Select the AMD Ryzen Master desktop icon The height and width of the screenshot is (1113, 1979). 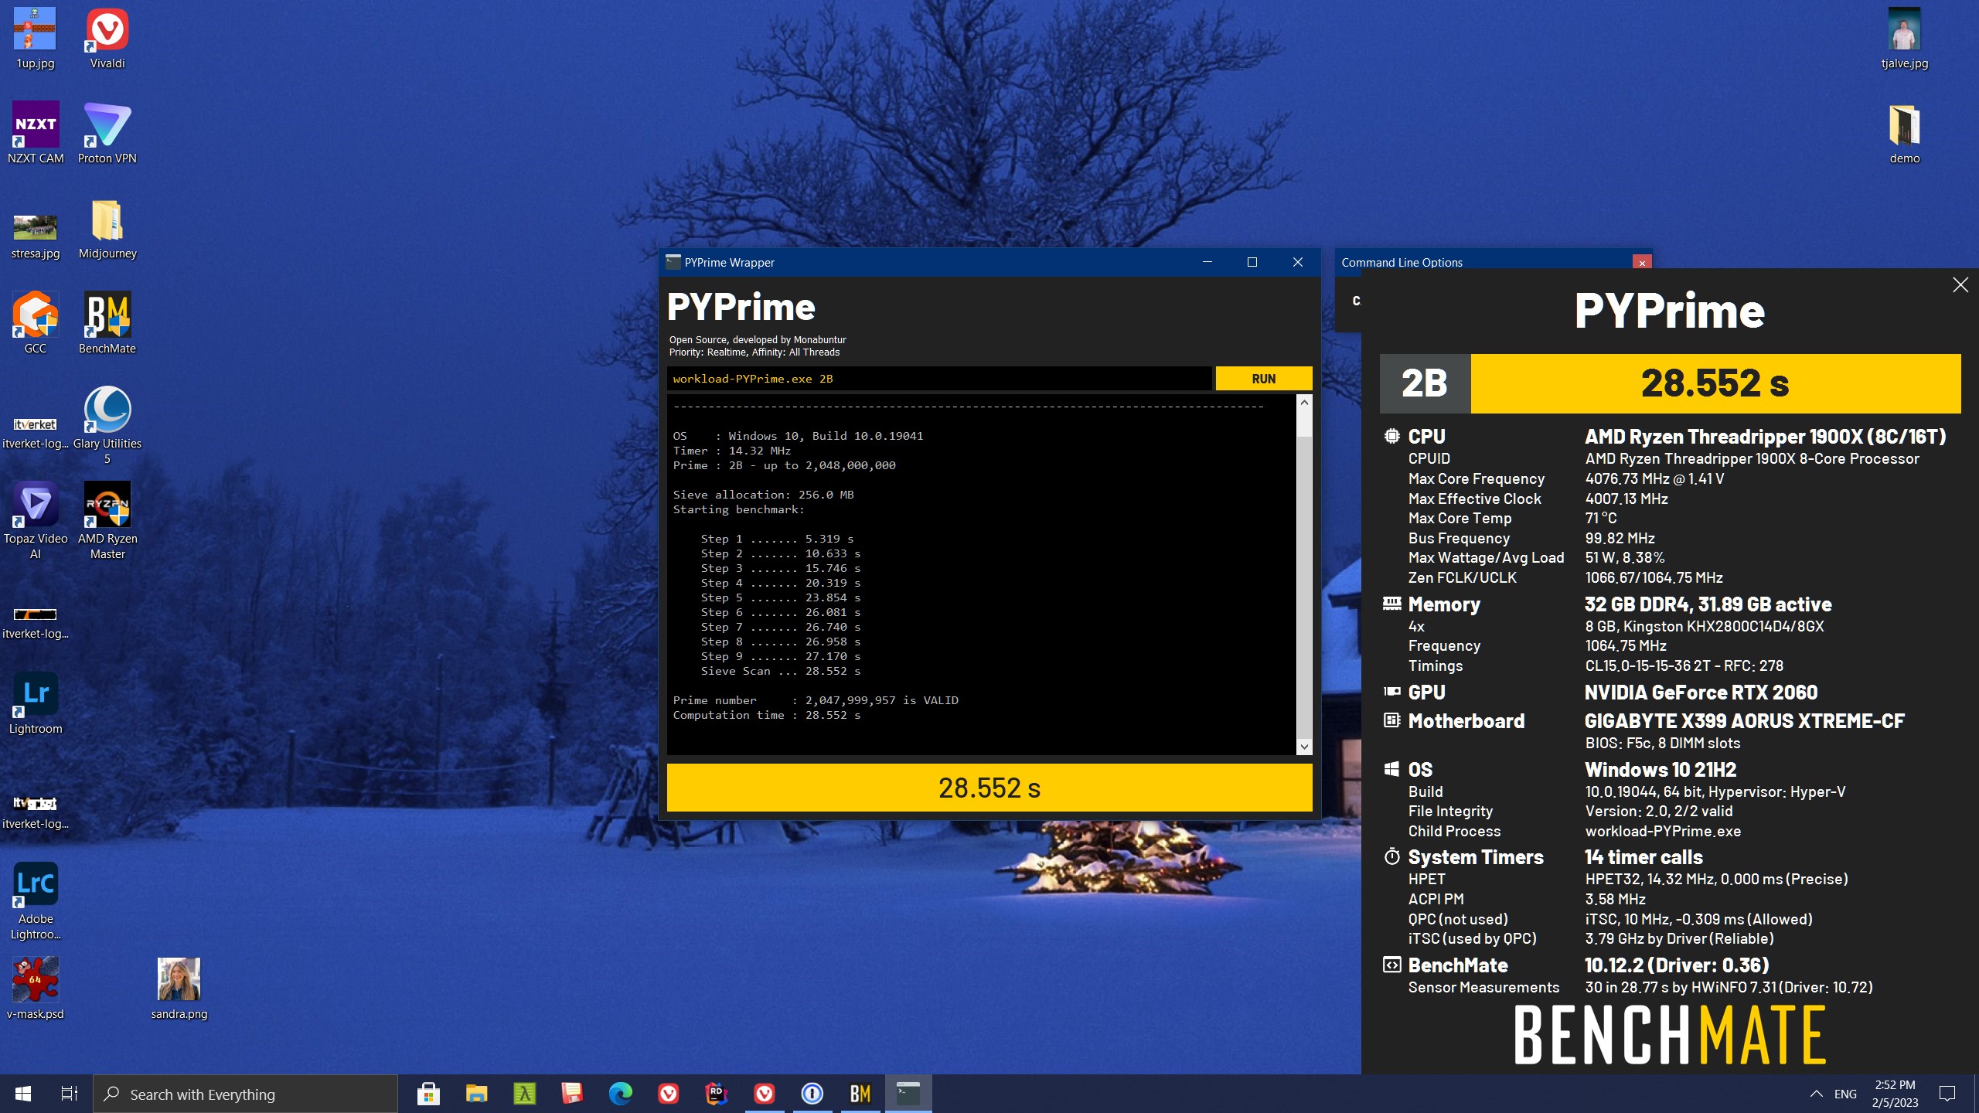[x=107, y=520]
